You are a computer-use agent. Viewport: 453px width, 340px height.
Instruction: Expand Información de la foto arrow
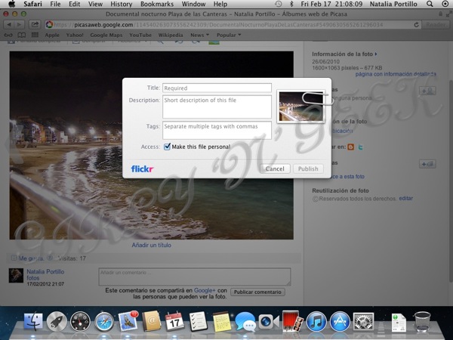coord(376,54)
